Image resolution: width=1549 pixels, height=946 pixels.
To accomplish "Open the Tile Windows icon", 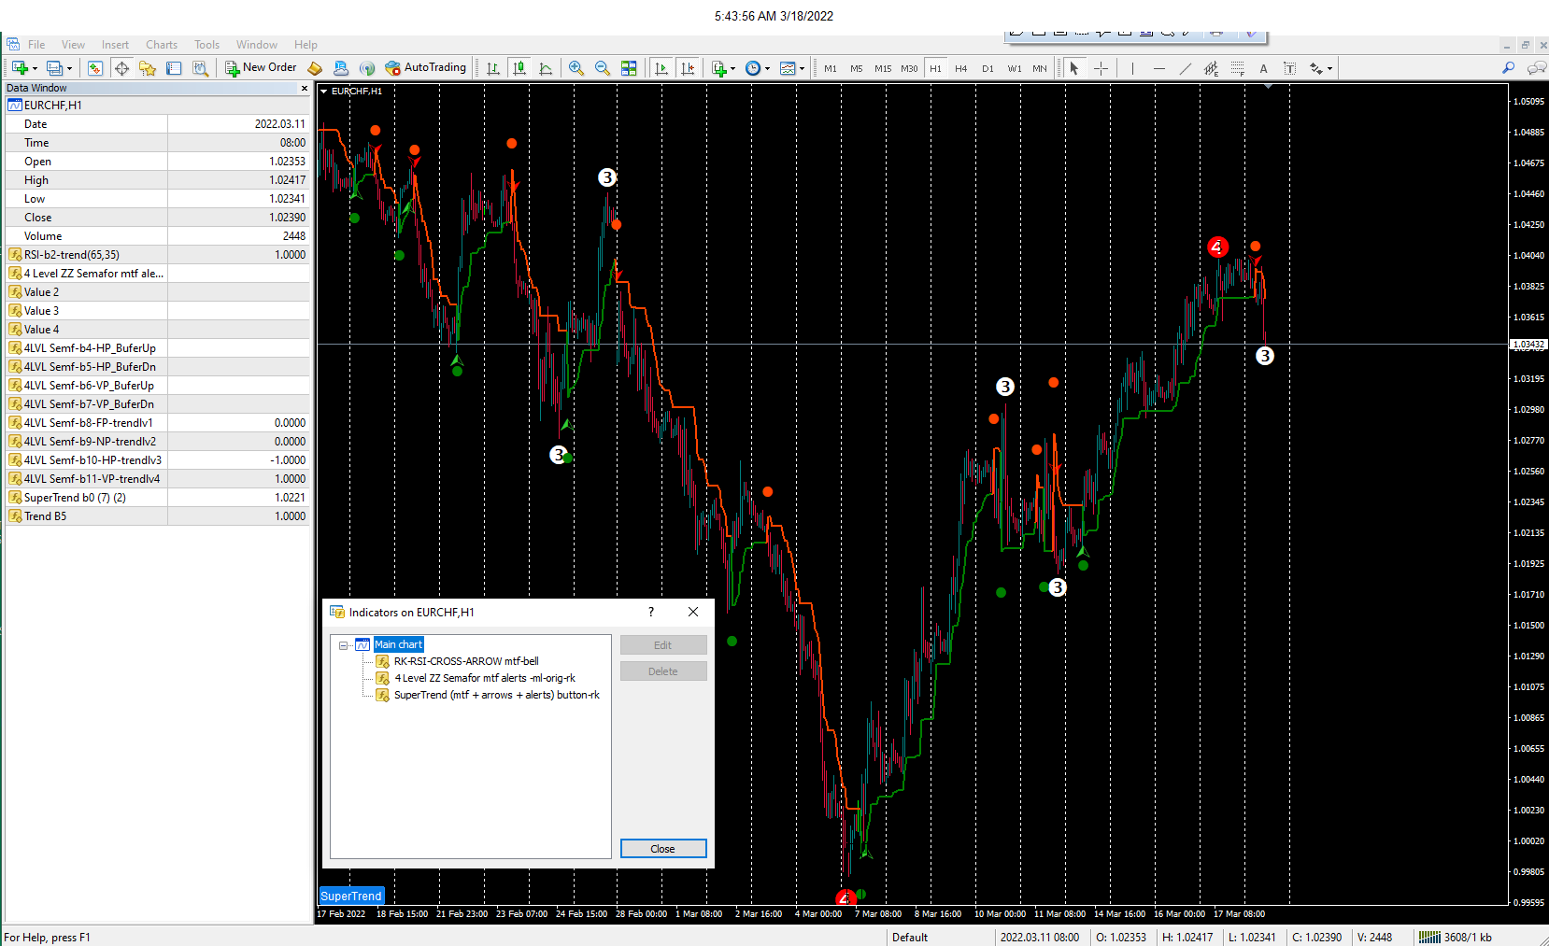I will (629, 68).
